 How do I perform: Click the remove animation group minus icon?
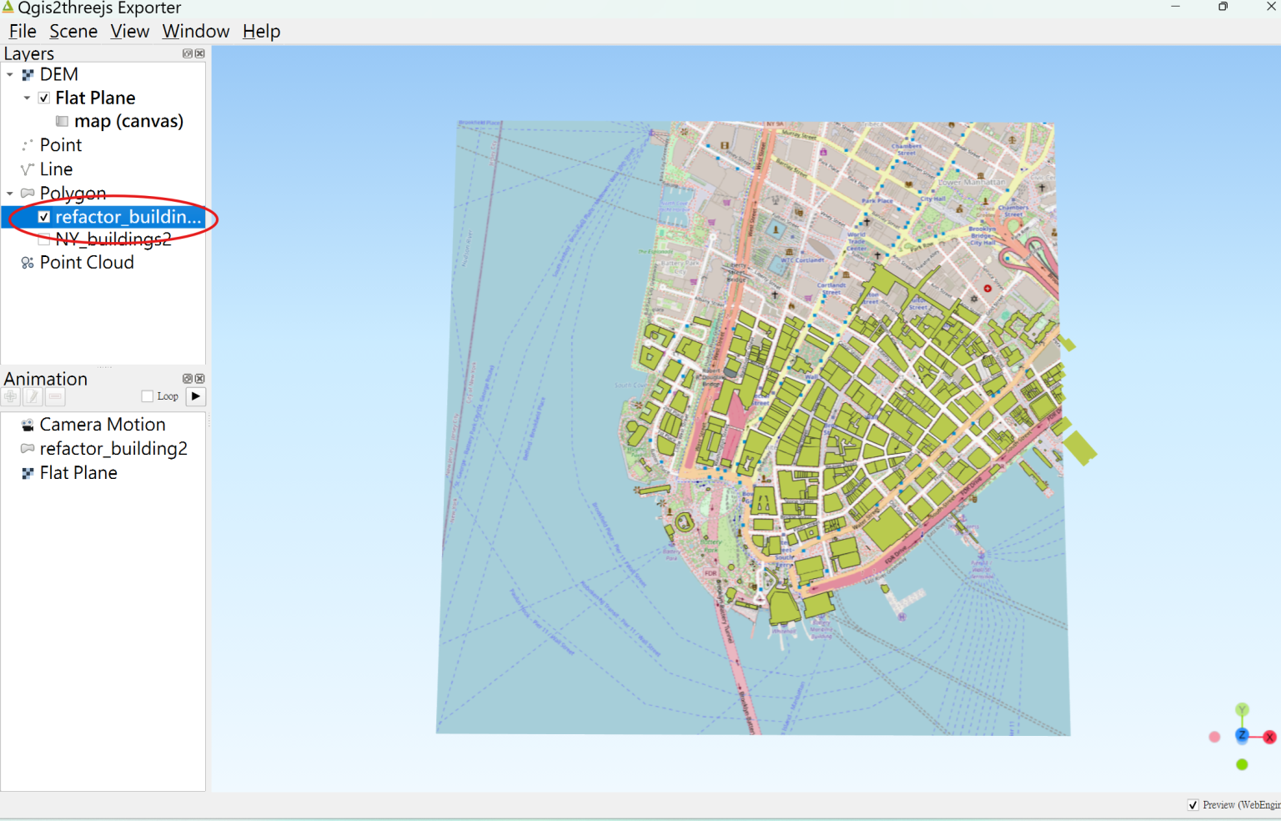54,396
